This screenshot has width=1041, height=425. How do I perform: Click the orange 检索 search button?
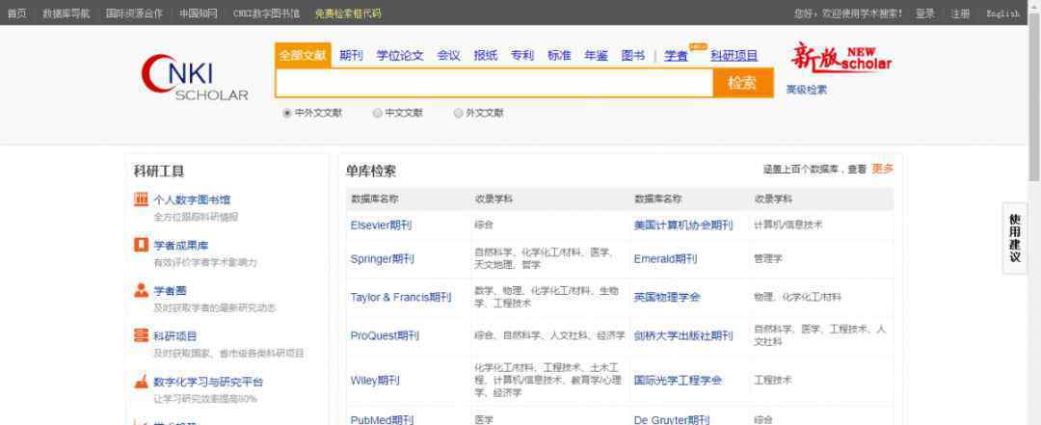point(743,83)
